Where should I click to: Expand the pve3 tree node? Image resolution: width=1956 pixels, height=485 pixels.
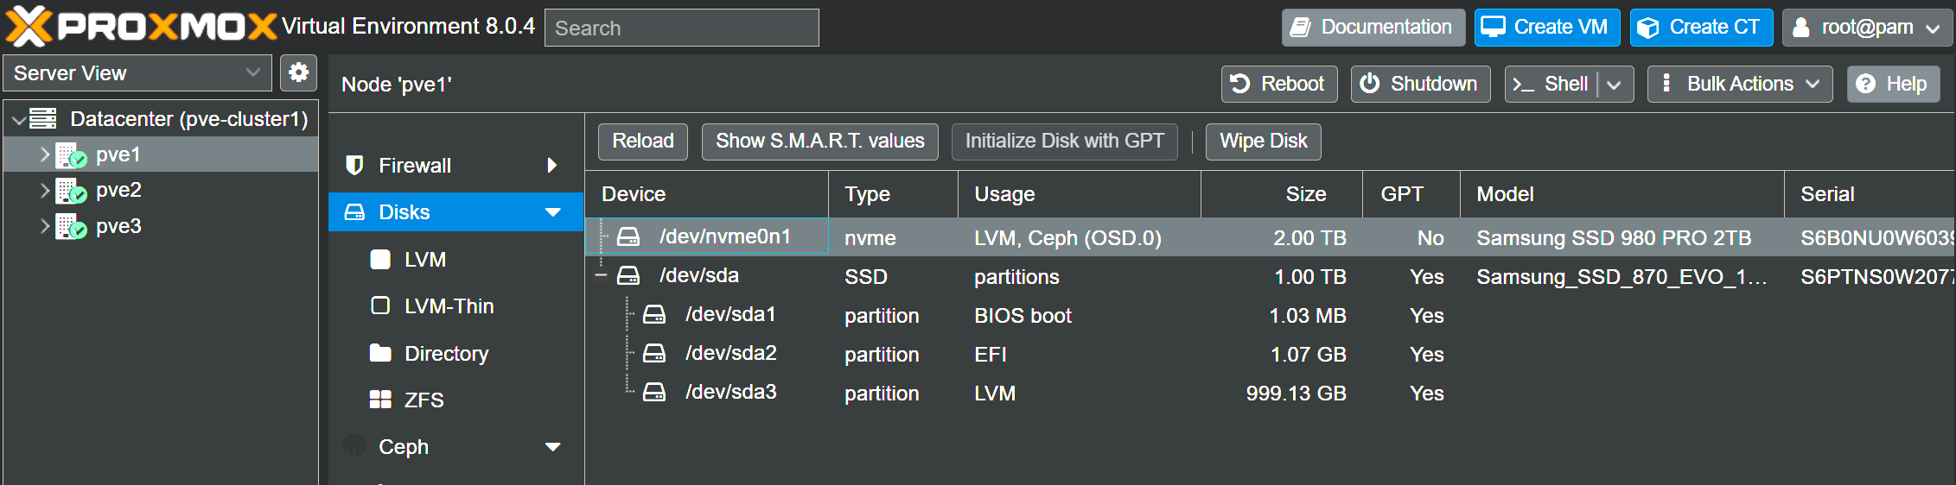click(x=44, y=226)
